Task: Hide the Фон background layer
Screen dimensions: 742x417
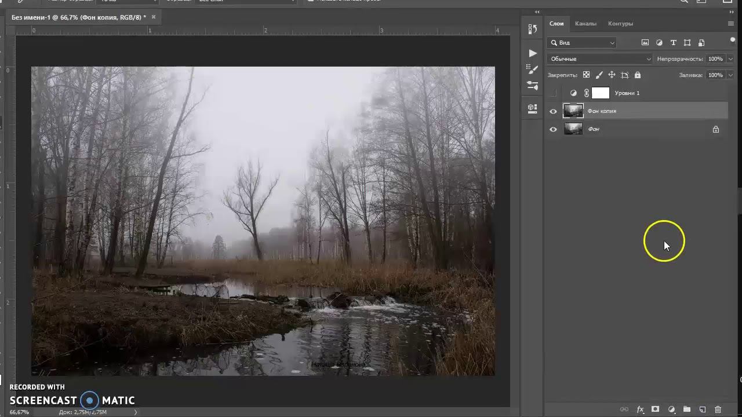Action: (x=553, y=129)
